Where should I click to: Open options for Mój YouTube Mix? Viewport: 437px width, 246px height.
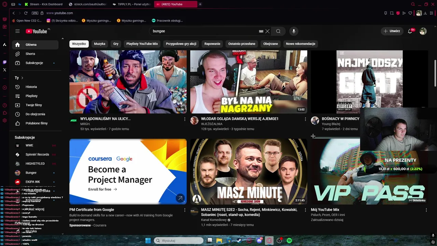pyautogui.click(x=426, y=210)
